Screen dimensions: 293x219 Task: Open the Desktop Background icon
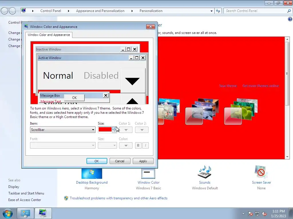(92, 173)
